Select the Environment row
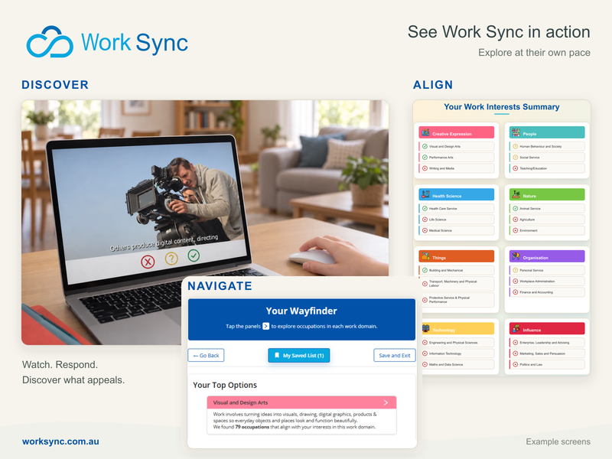Screen dimensions: 612x459 point(547,230)
